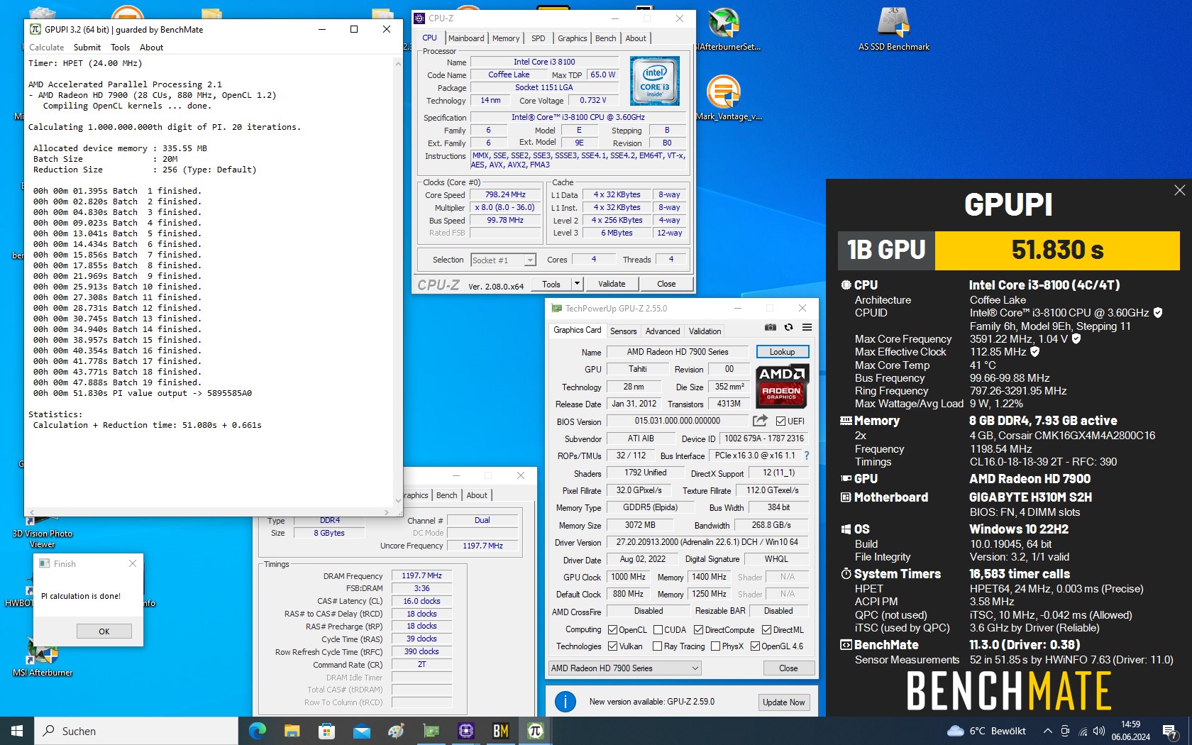Click the Windows search box
This screenshot has height=745, width=1192.
136,731
